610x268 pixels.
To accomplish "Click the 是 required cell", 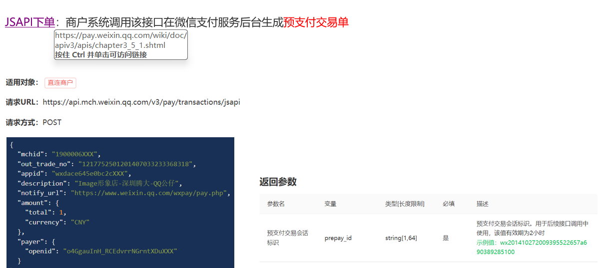I will click(446, 238).
